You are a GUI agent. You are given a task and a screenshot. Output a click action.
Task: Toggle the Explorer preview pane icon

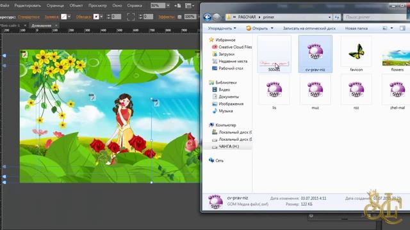[x=402, y=28]
